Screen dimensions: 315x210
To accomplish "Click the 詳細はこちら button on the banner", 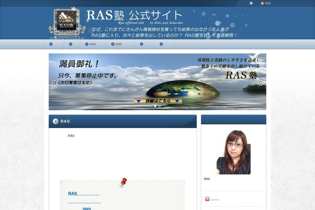I will coord(158,101).
